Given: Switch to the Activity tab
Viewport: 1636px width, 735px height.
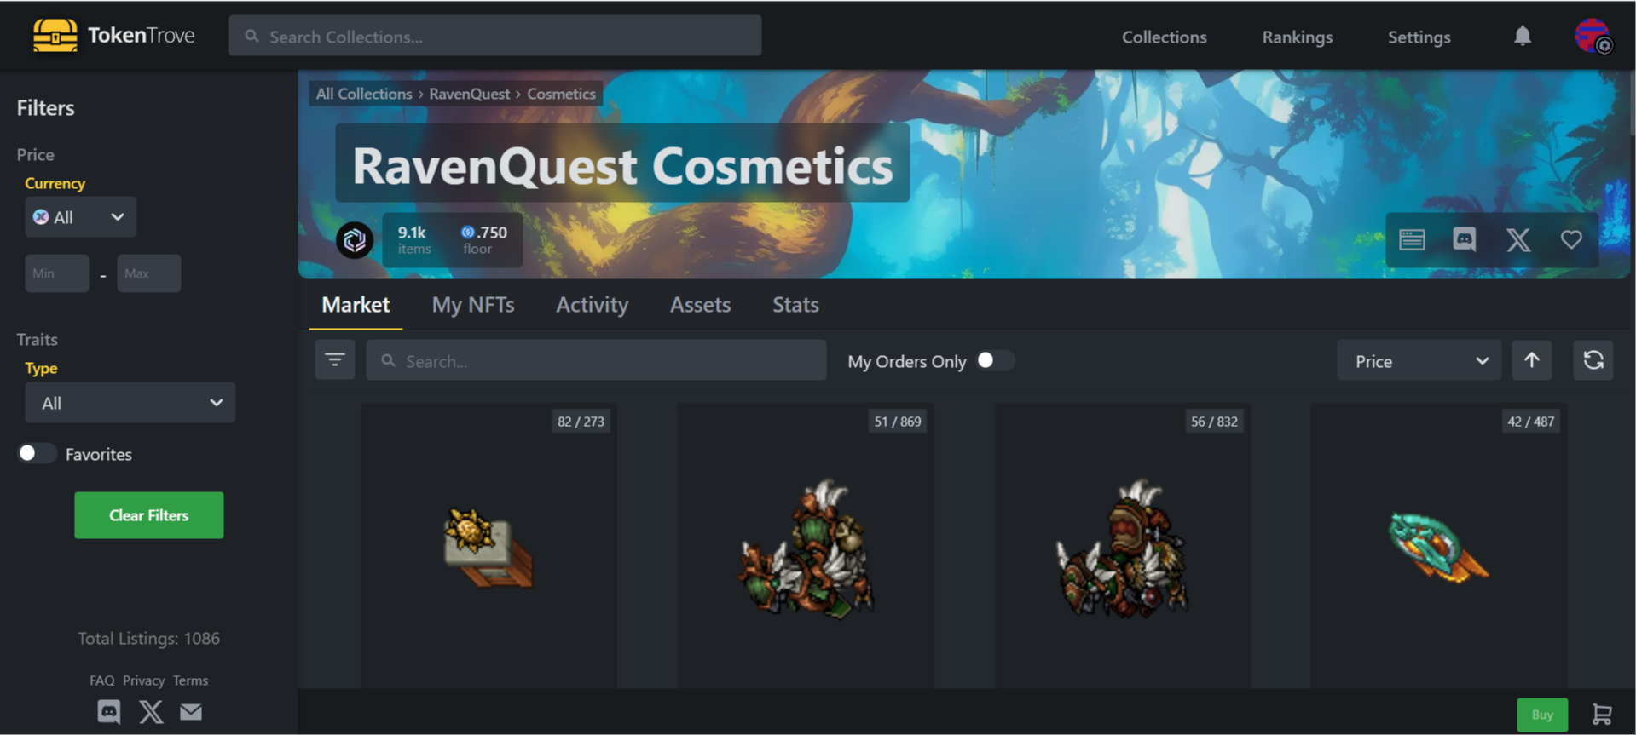Looking at the screenshot, I should tap(593, 305).
